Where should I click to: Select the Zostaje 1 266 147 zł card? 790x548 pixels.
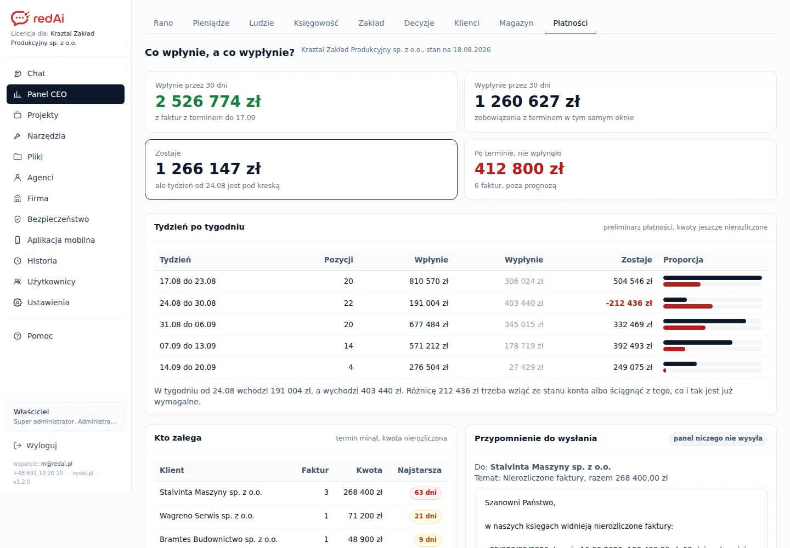[x=301, y=169]
